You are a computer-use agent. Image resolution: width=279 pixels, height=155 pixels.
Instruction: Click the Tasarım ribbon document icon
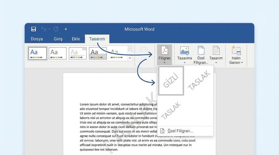tap(216, 50)
